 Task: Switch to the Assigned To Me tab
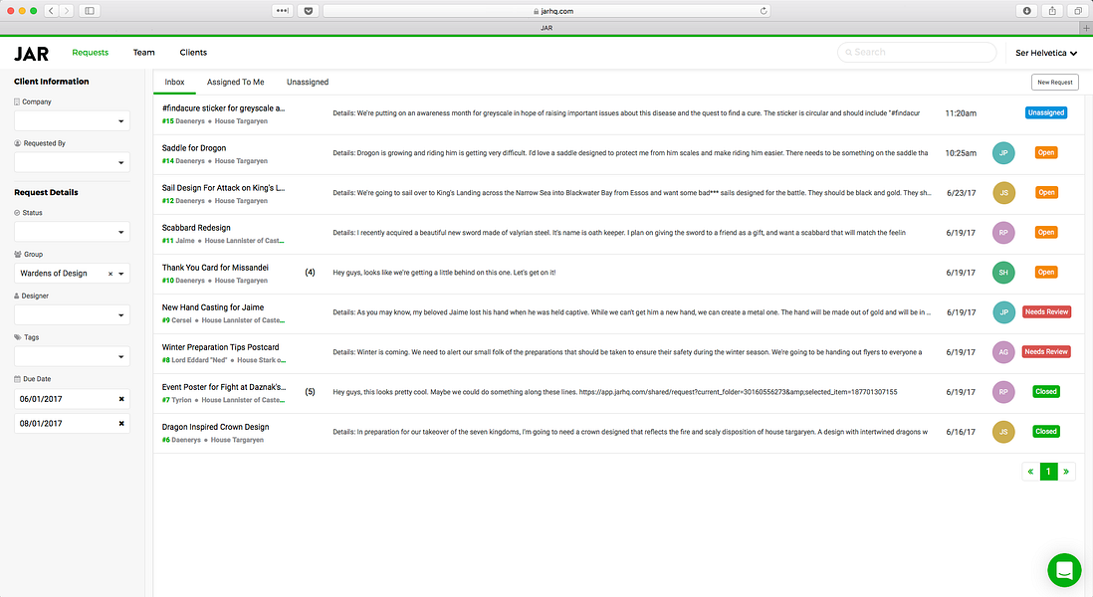[235, 83]
